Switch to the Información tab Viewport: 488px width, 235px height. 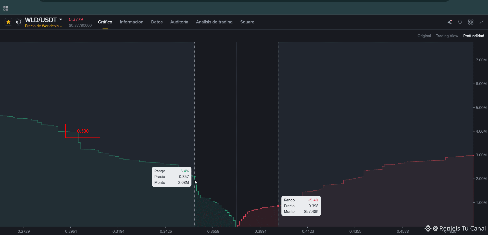[x=132, y=22]
